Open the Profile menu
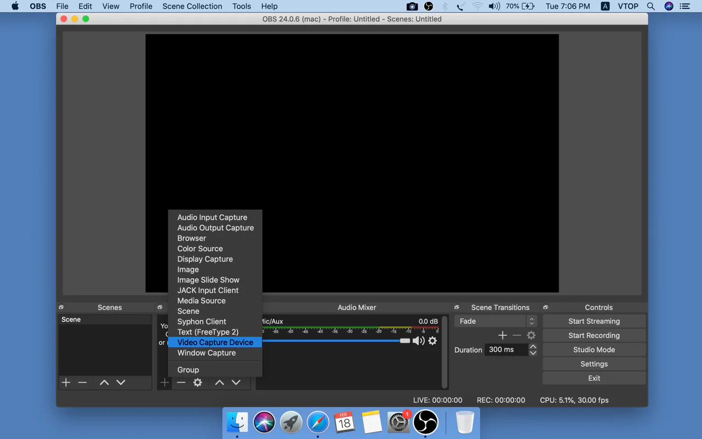702x439 pixels. pos(141,6)
